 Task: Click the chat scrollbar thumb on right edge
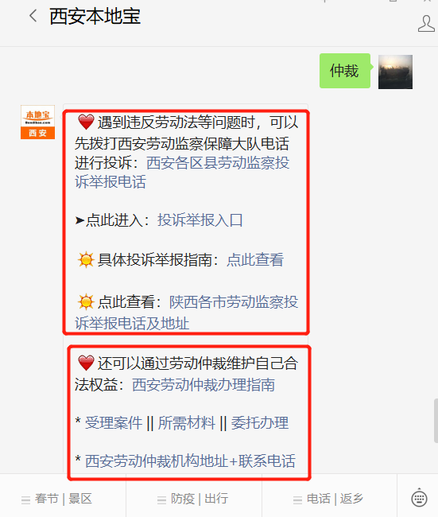436,421
